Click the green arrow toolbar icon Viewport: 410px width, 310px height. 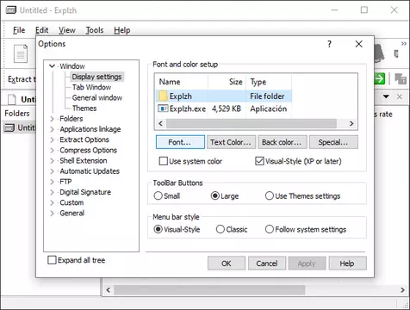click(380, 78)
